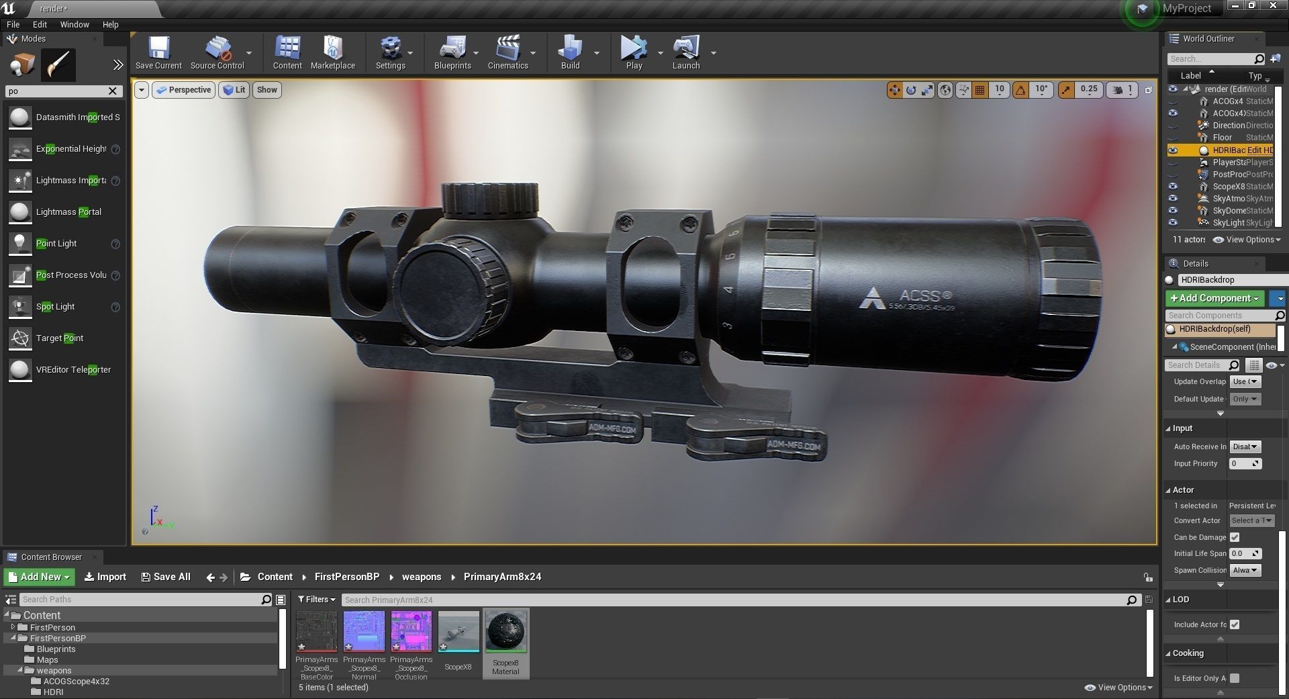Image resolution: width=1289 pixels, height=699 pixels.
Task: Toggle visibility eye for ScopeX8 actor
Action: [1172, 187]
